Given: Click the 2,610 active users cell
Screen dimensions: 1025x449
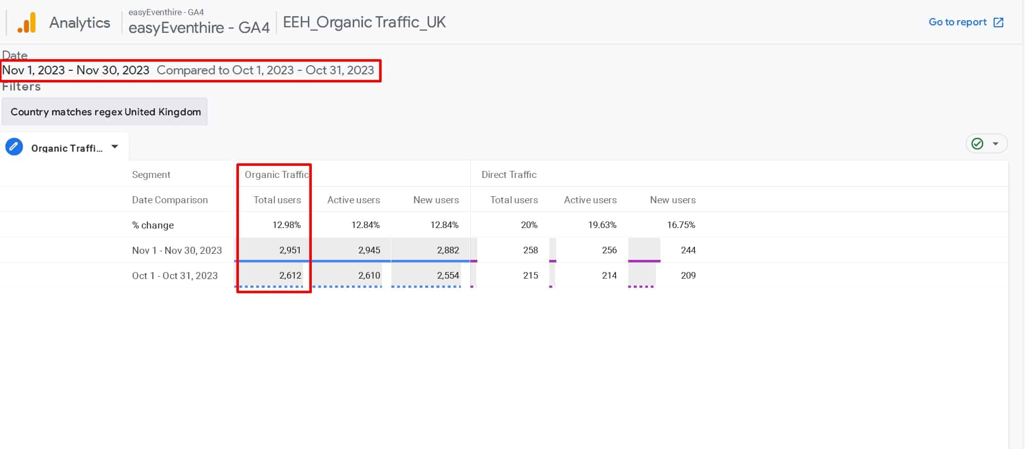Looking at the screenshot, I should [x=369, y=275].
